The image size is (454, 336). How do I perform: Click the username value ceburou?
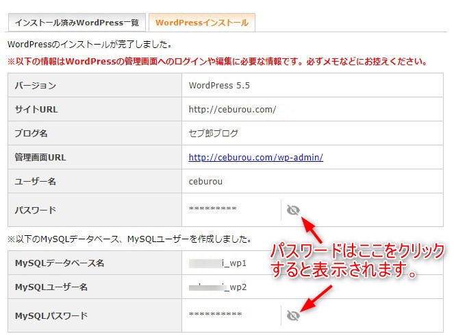click(205, 182)
